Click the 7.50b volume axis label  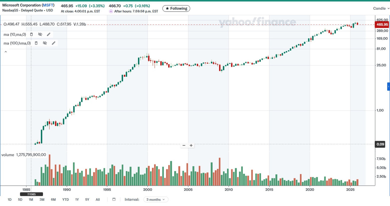(x=382, y=159)
